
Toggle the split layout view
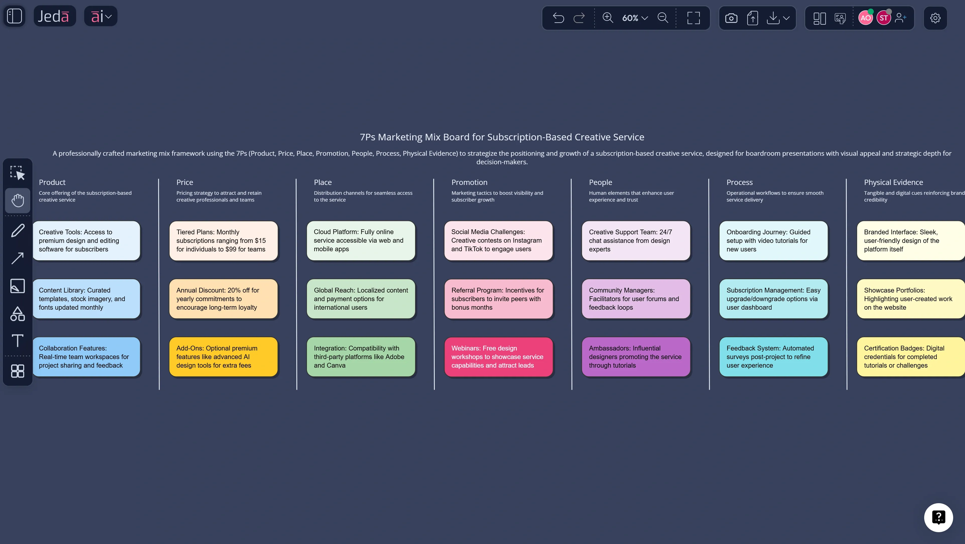(819, 18)
